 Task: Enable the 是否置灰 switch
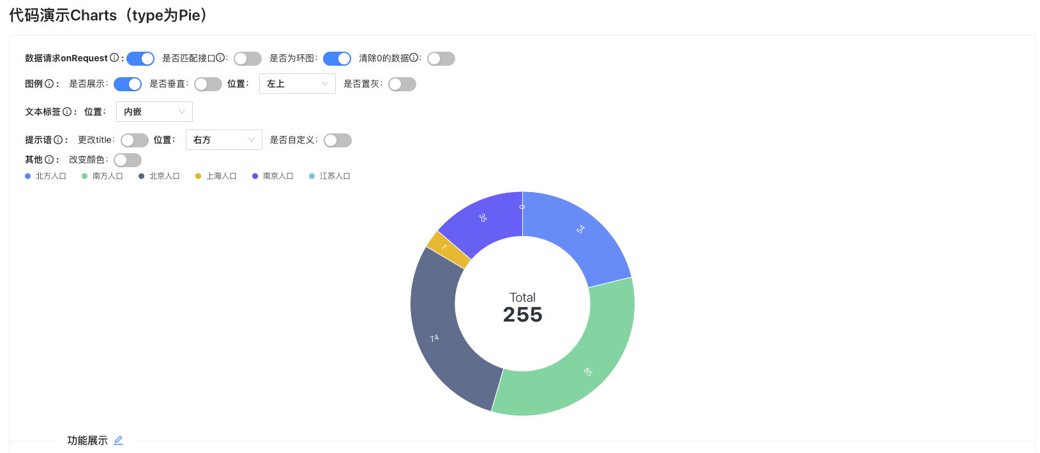(402, 84)
